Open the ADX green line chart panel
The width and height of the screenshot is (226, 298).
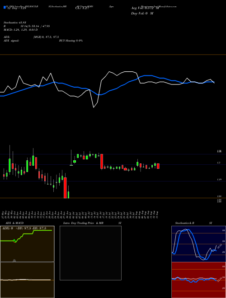(27, 244)
